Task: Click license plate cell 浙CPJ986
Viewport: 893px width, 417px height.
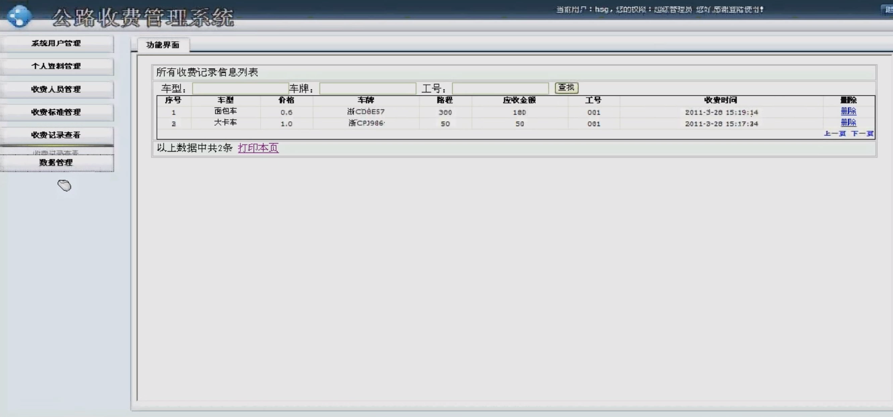Action: (x=366, y=123)
